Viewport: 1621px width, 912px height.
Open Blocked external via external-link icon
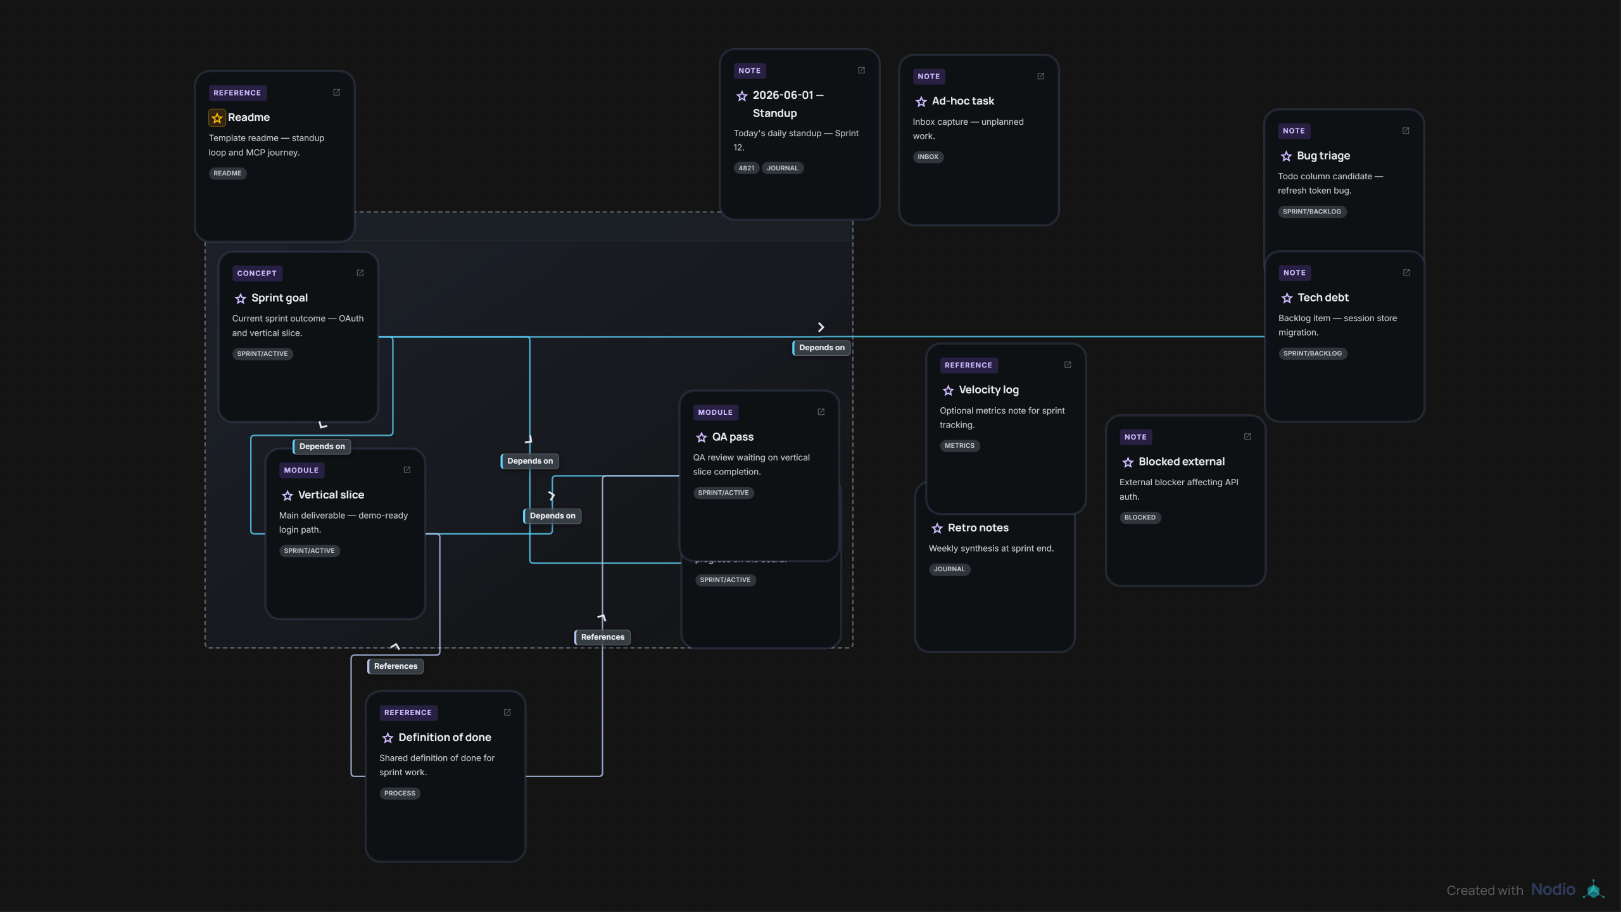1247,436
